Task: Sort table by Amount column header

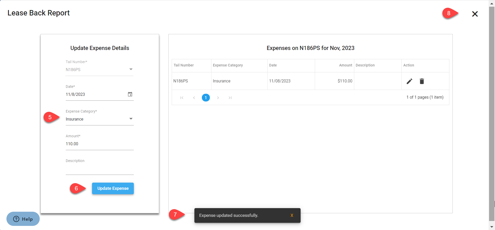Action: pyautogui.click(x=345, y=65)
